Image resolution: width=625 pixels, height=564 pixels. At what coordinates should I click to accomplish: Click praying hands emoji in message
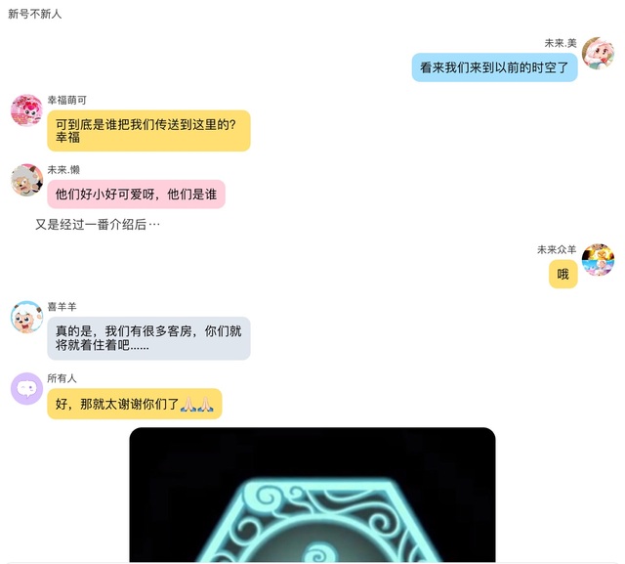click(197, 404)
